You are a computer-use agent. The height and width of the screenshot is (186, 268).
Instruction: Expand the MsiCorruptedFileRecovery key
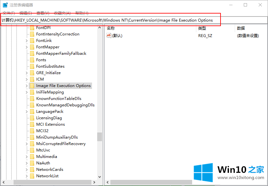(26, 144)
